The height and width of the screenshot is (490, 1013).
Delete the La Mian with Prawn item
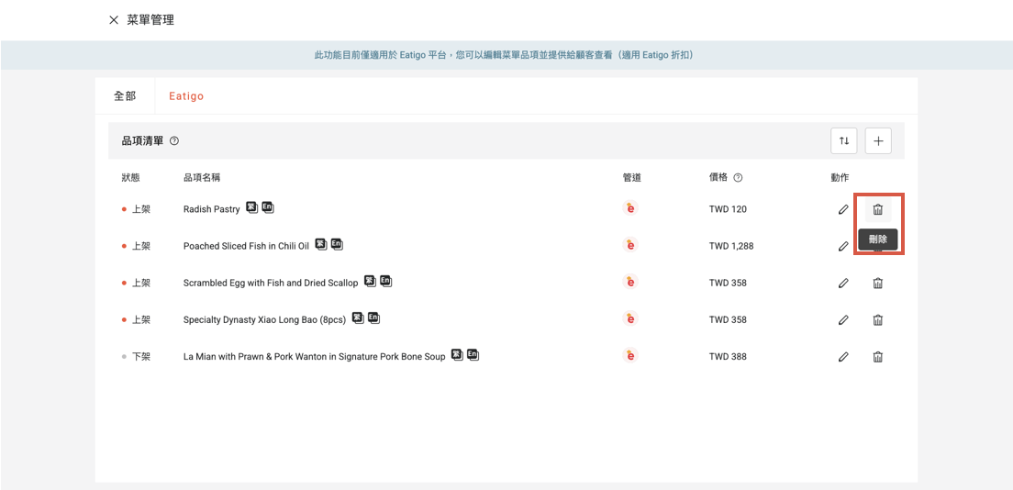coord(877,356)
